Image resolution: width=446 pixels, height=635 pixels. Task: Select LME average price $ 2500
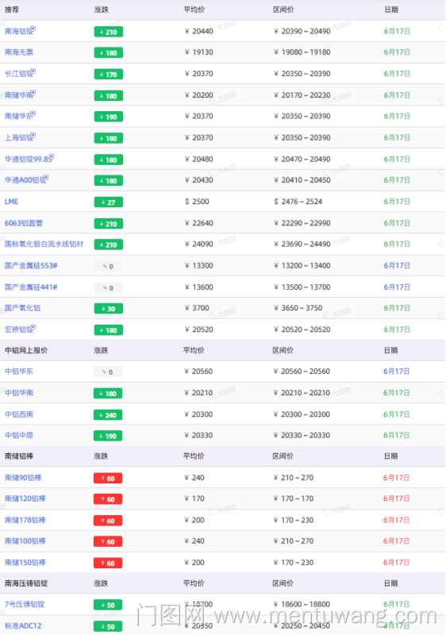(x=197, y=202)
